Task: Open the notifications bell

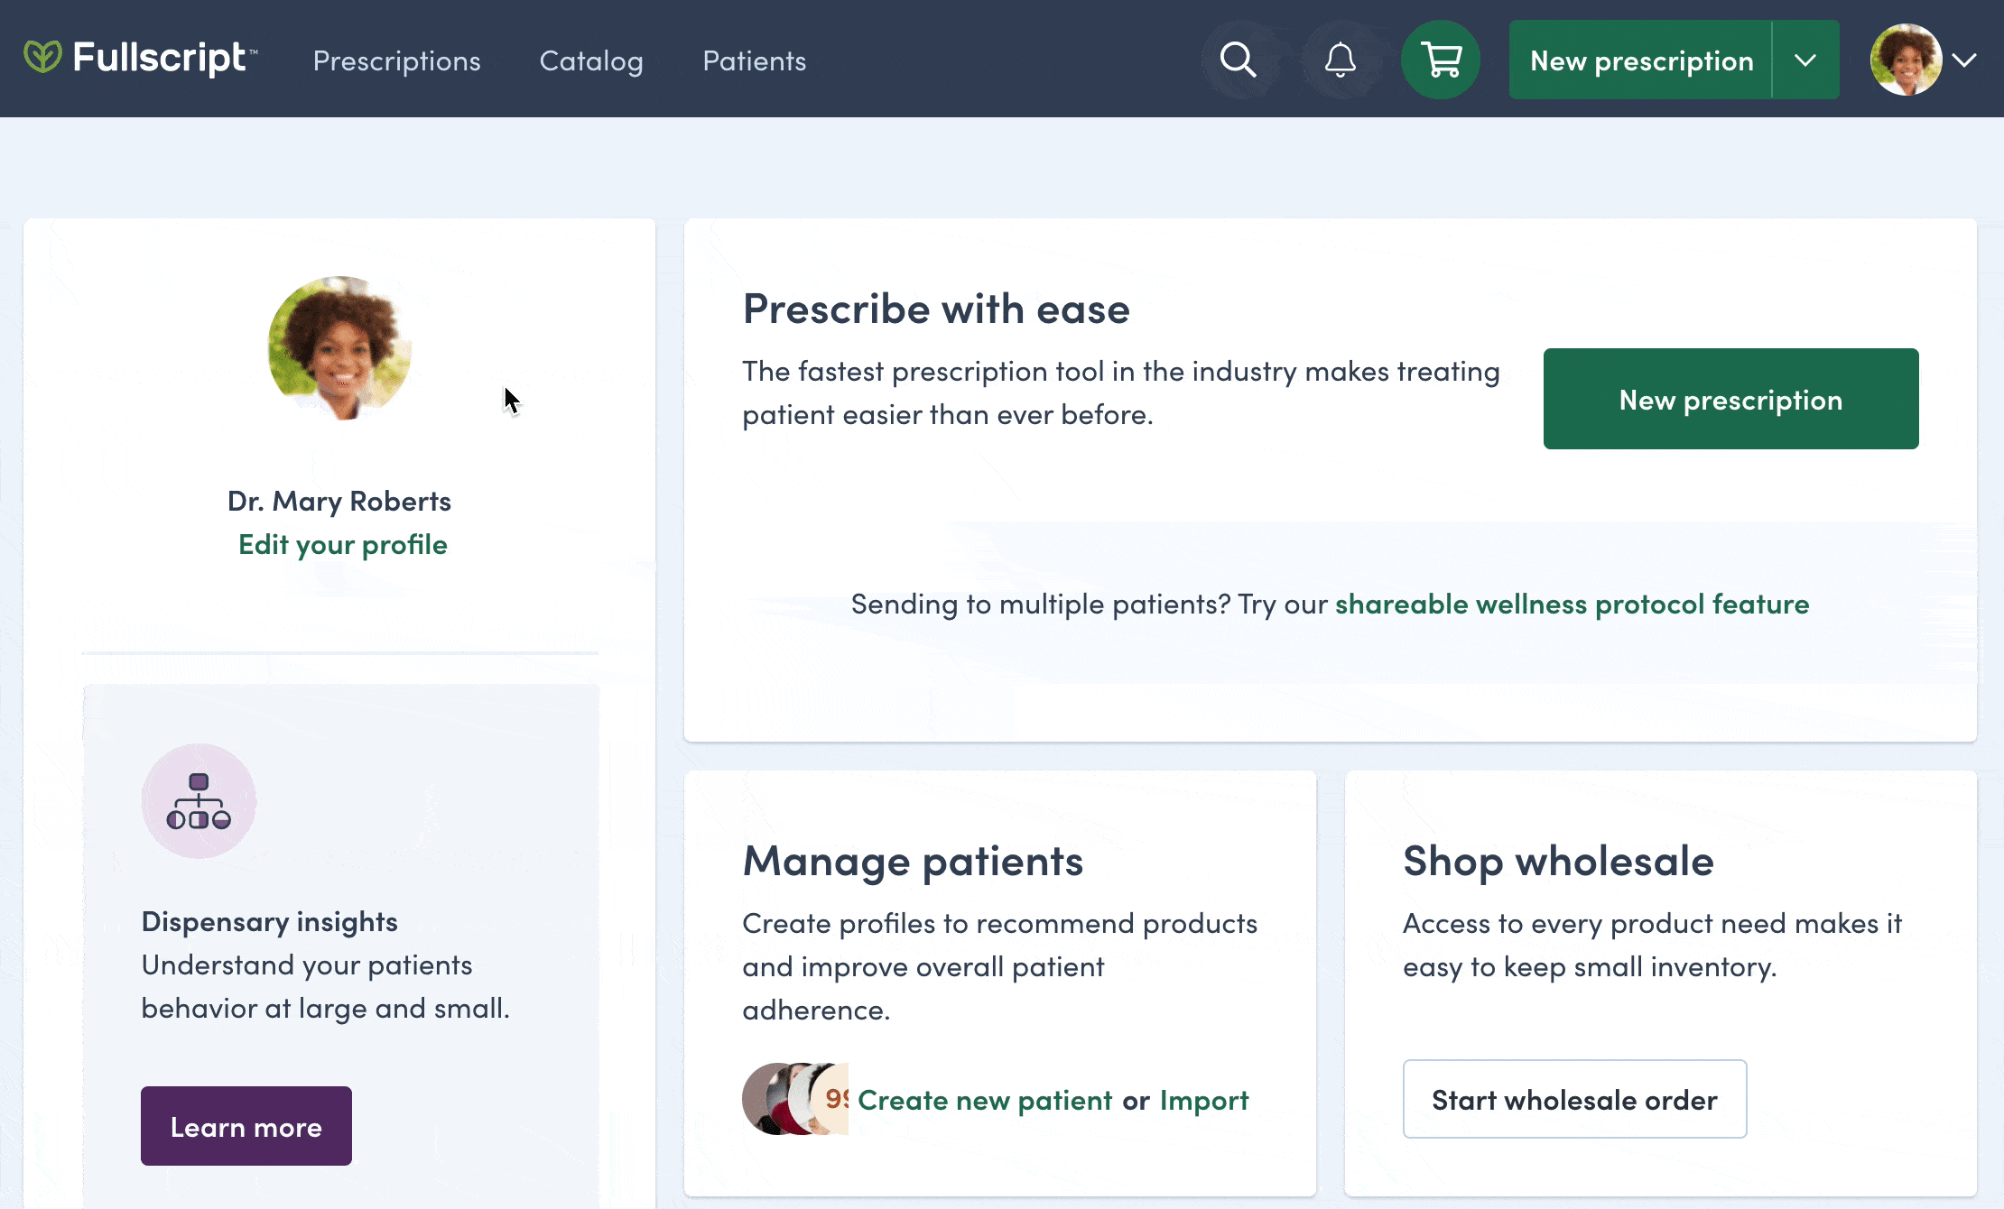Action: (x=1341, y=60)
